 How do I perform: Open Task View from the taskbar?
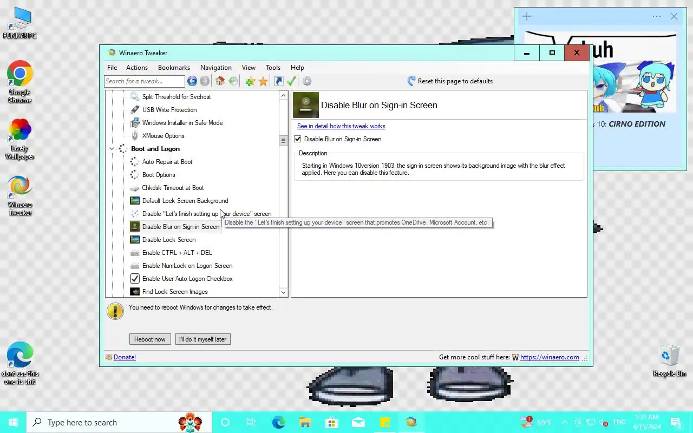tap(251, 422)
